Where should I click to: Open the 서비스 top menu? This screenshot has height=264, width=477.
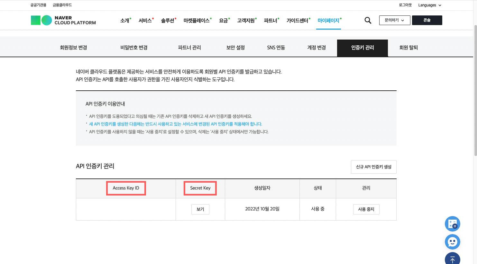coord(145,21)
